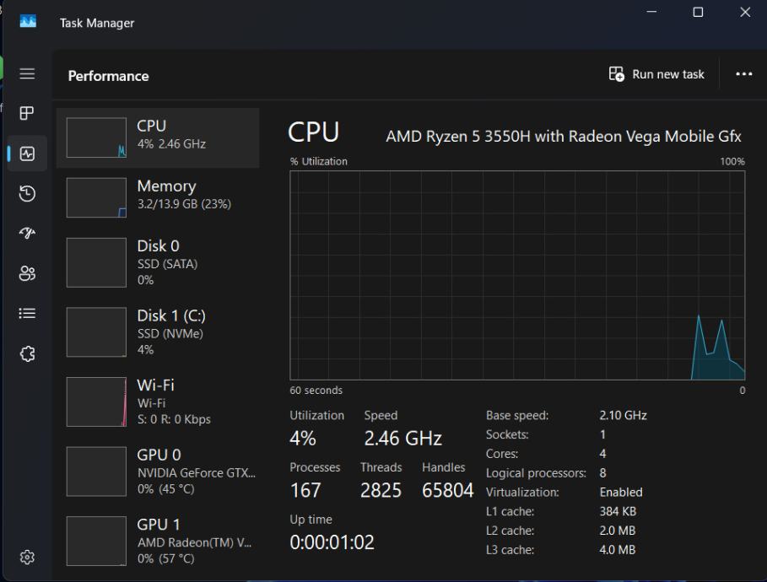The width and height of the screenshot is (767, 582).
Task: Open Task Manager settings gear
Action: (x=27, y=558)
